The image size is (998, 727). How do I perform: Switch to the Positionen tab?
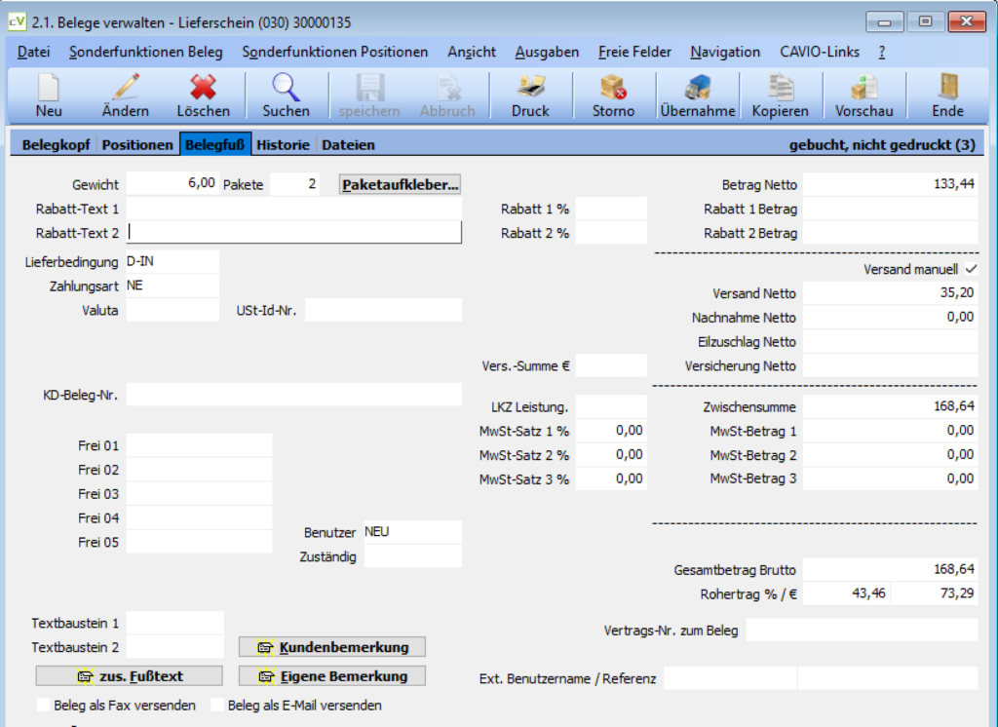tap(137, 144)
